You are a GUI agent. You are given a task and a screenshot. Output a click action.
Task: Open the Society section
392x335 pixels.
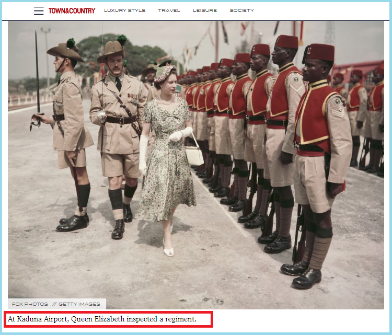(x=241, y=10)
